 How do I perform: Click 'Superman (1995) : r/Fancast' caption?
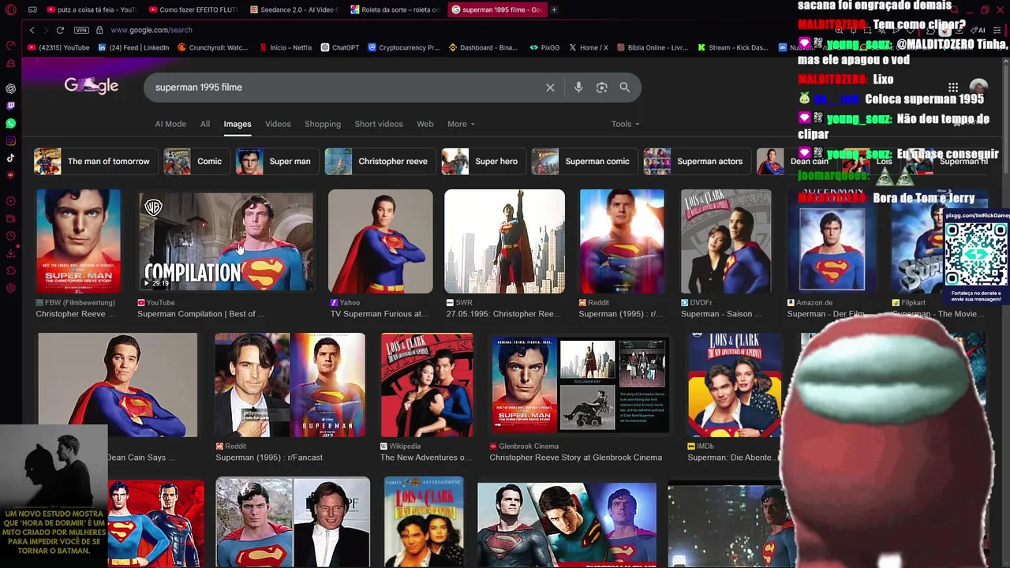click(269, 458)
